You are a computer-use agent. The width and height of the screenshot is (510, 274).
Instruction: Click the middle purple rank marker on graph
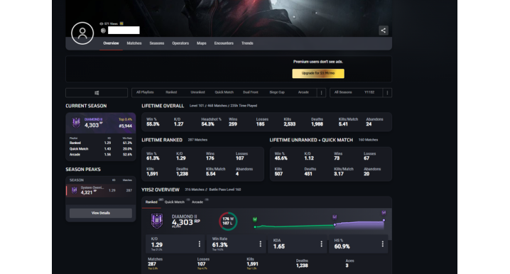335,217
